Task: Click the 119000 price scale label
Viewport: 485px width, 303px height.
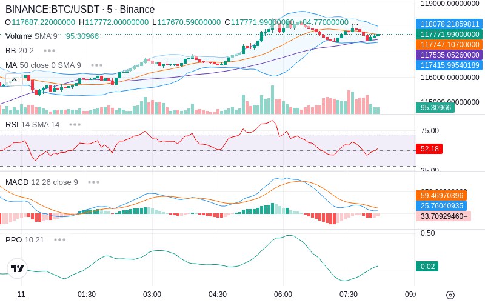Action: pyautogui.click(x=450, y=4)
